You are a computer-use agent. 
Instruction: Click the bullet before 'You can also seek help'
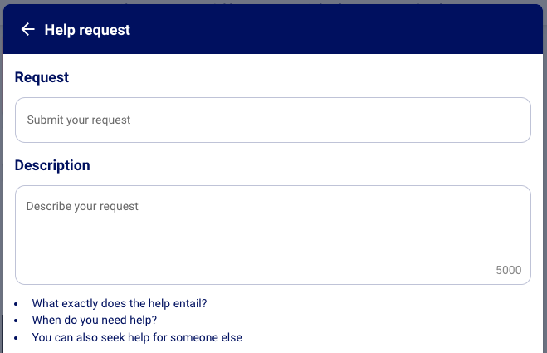point(17,338)
